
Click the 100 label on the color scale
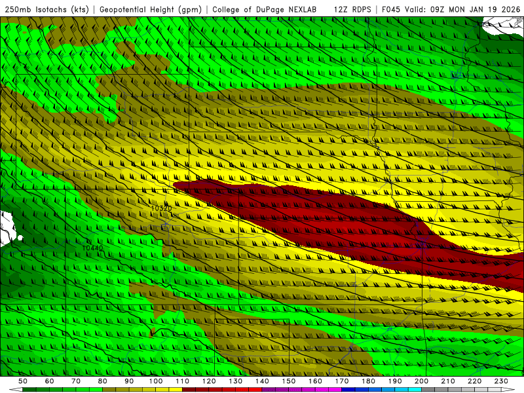(156, 381)
